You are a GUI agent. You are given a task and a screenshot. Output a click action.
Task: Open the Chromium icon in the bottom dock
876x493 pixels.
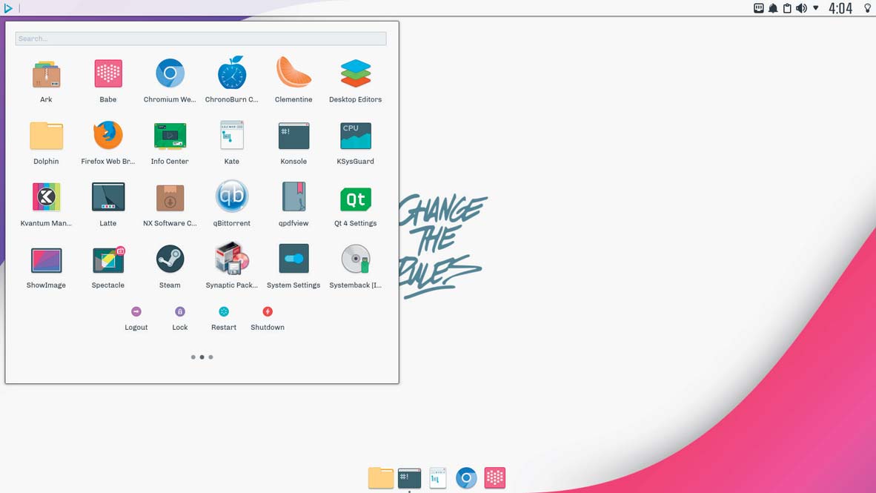tap(466, 478)
